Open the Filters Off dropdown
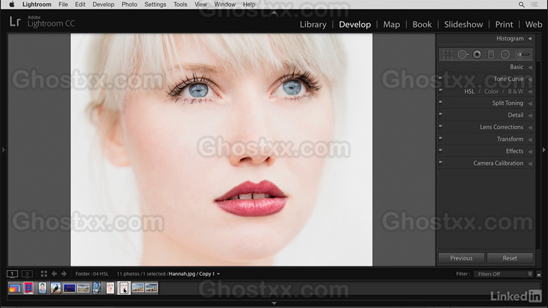This screenshot has height=308, width=548. (503, 274)
